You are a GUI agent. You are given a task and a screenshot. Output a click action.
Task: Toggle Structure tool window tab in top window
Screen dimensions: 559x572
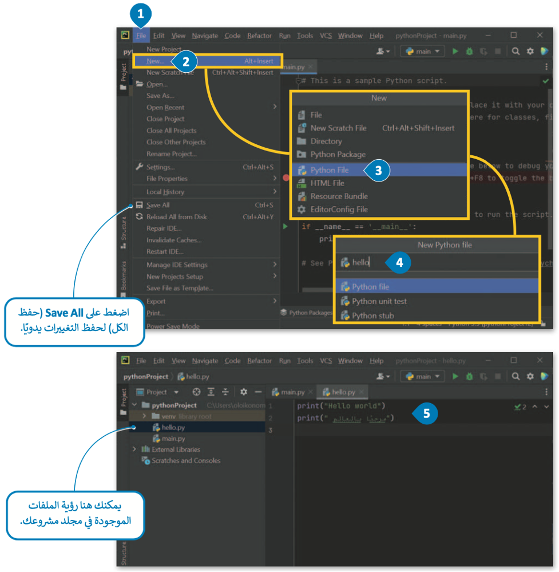tap(123, 232)
